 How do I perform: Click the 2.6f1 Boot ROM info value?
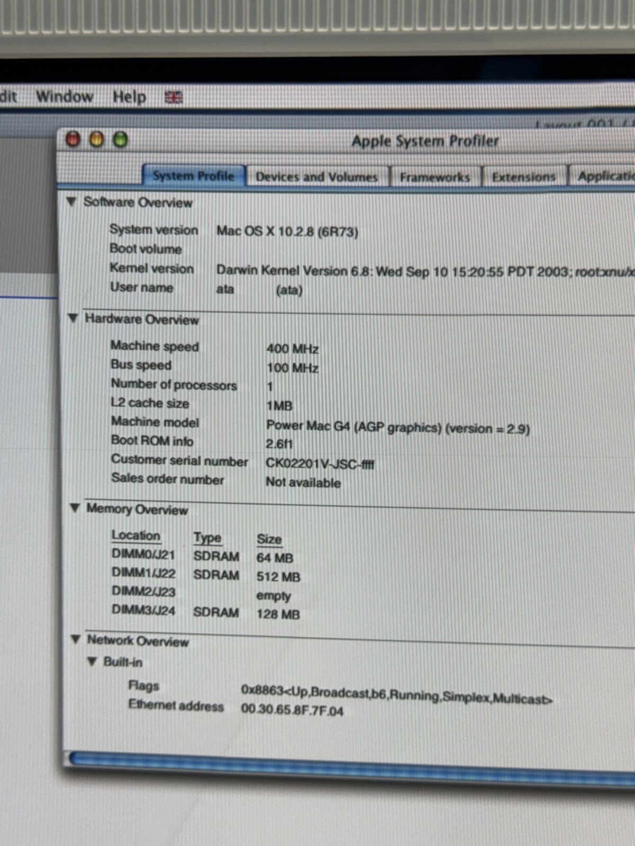tap(279, 444)
